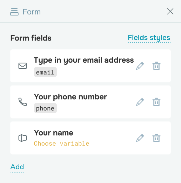Screen dimensions: 181x183
Task: Select the email variable tag
Action: tap(45, 72)
